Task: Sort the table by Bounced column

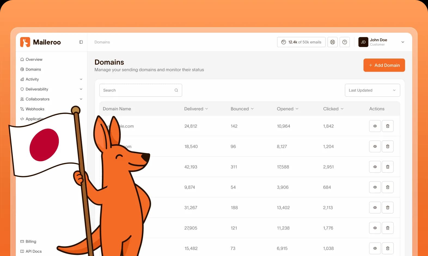Action: [242, 109]
